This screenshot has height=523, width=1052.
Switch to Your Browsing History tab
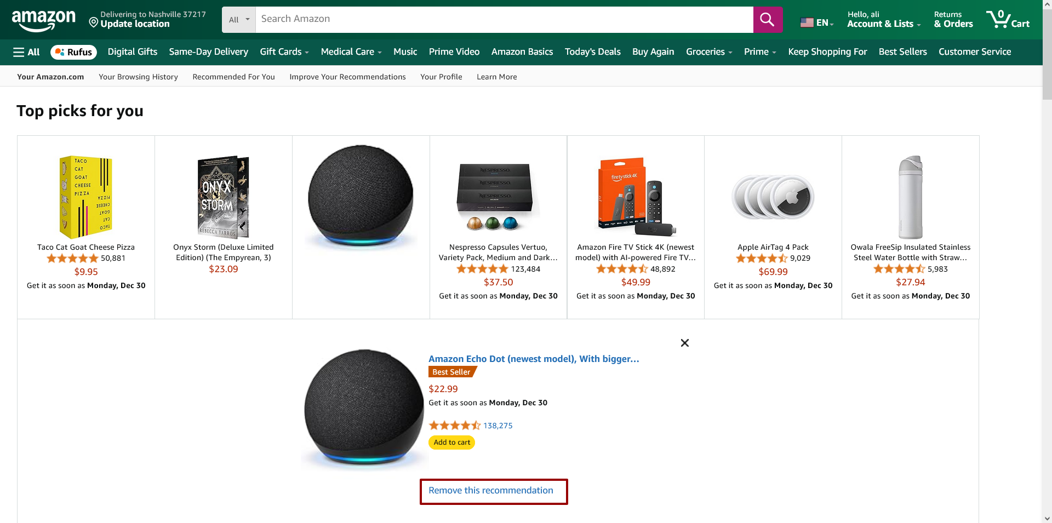click(138, 77)
